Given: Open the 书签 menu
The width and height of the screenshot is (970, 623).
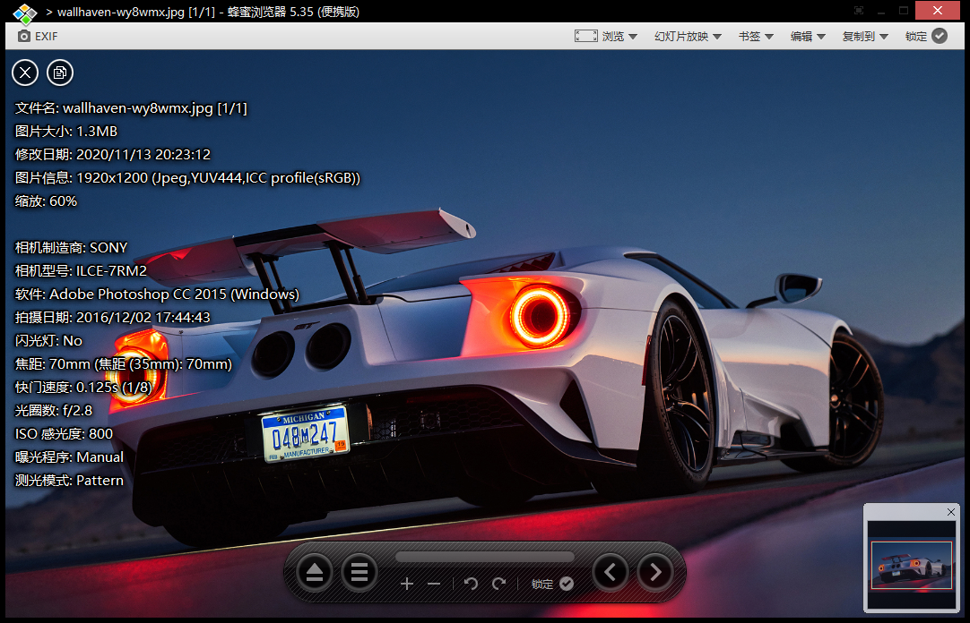Looking at the screenshot, I should [756, 36].
